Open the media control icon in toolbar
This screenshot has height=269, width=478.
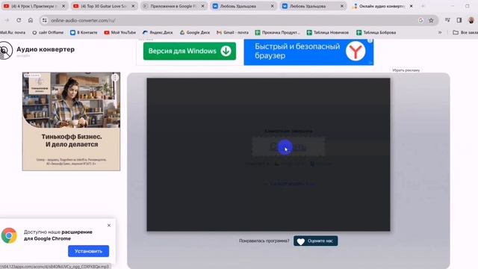(447, 20)
